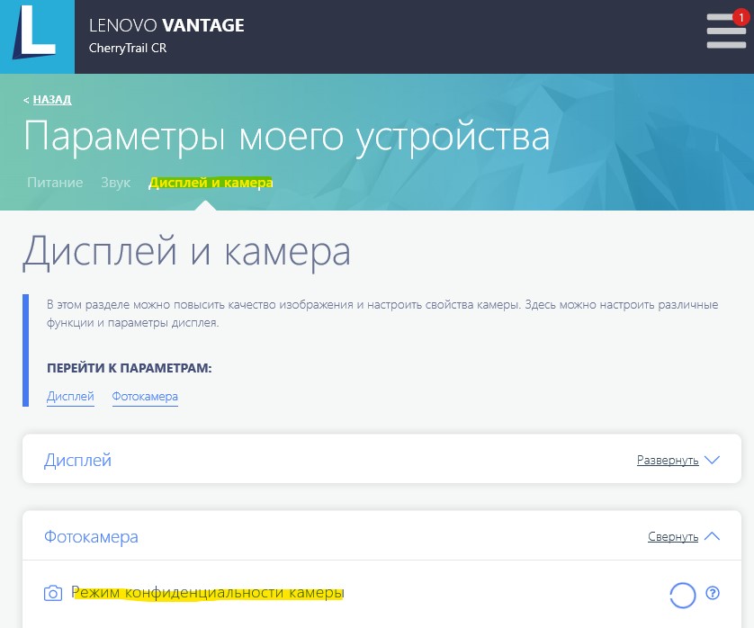This screenshot has width=754, height=628.
Task: Jump to Дисплей settings link
Action: point(70,397)
